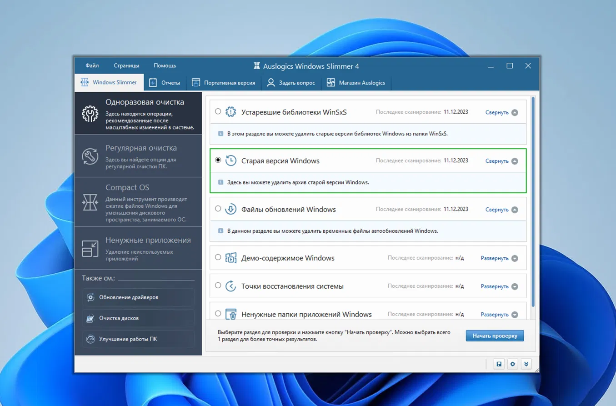Click the Улучшение работы ПК icon

pos(90,339)
